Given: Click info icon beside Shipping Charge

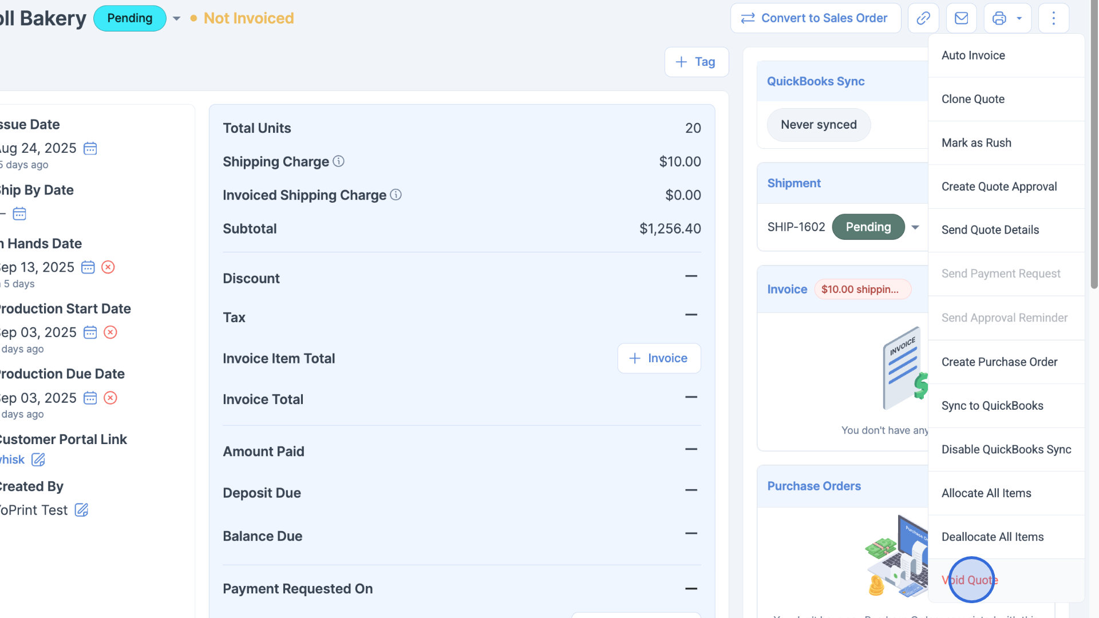Looking at the screenshot, I should coord(339,161).
